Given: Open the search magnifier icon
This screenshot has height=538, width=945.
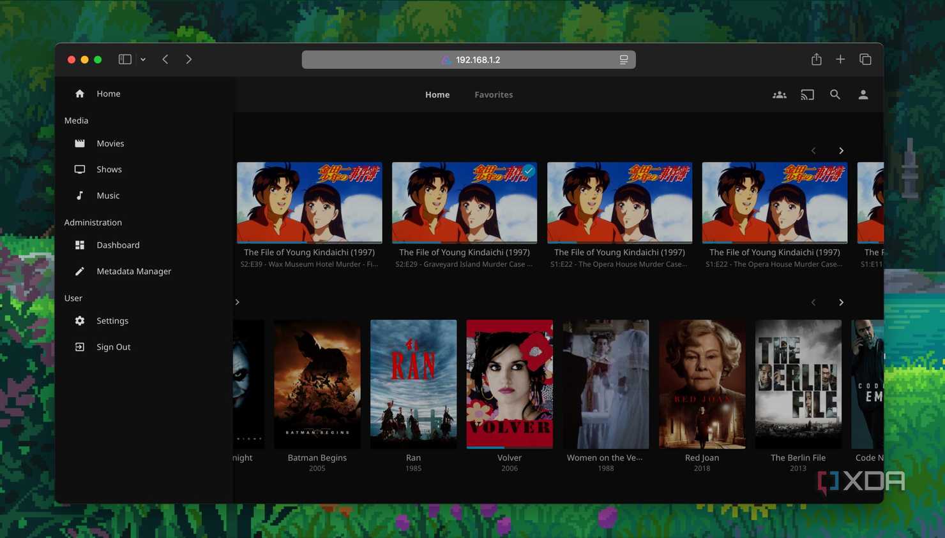Looking at the screenshot, I should coord(835,94).
